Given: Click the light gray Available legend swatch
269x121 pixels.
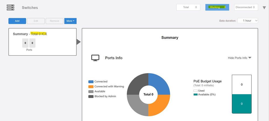Looking at the screenshot, I should click(91, 92).
